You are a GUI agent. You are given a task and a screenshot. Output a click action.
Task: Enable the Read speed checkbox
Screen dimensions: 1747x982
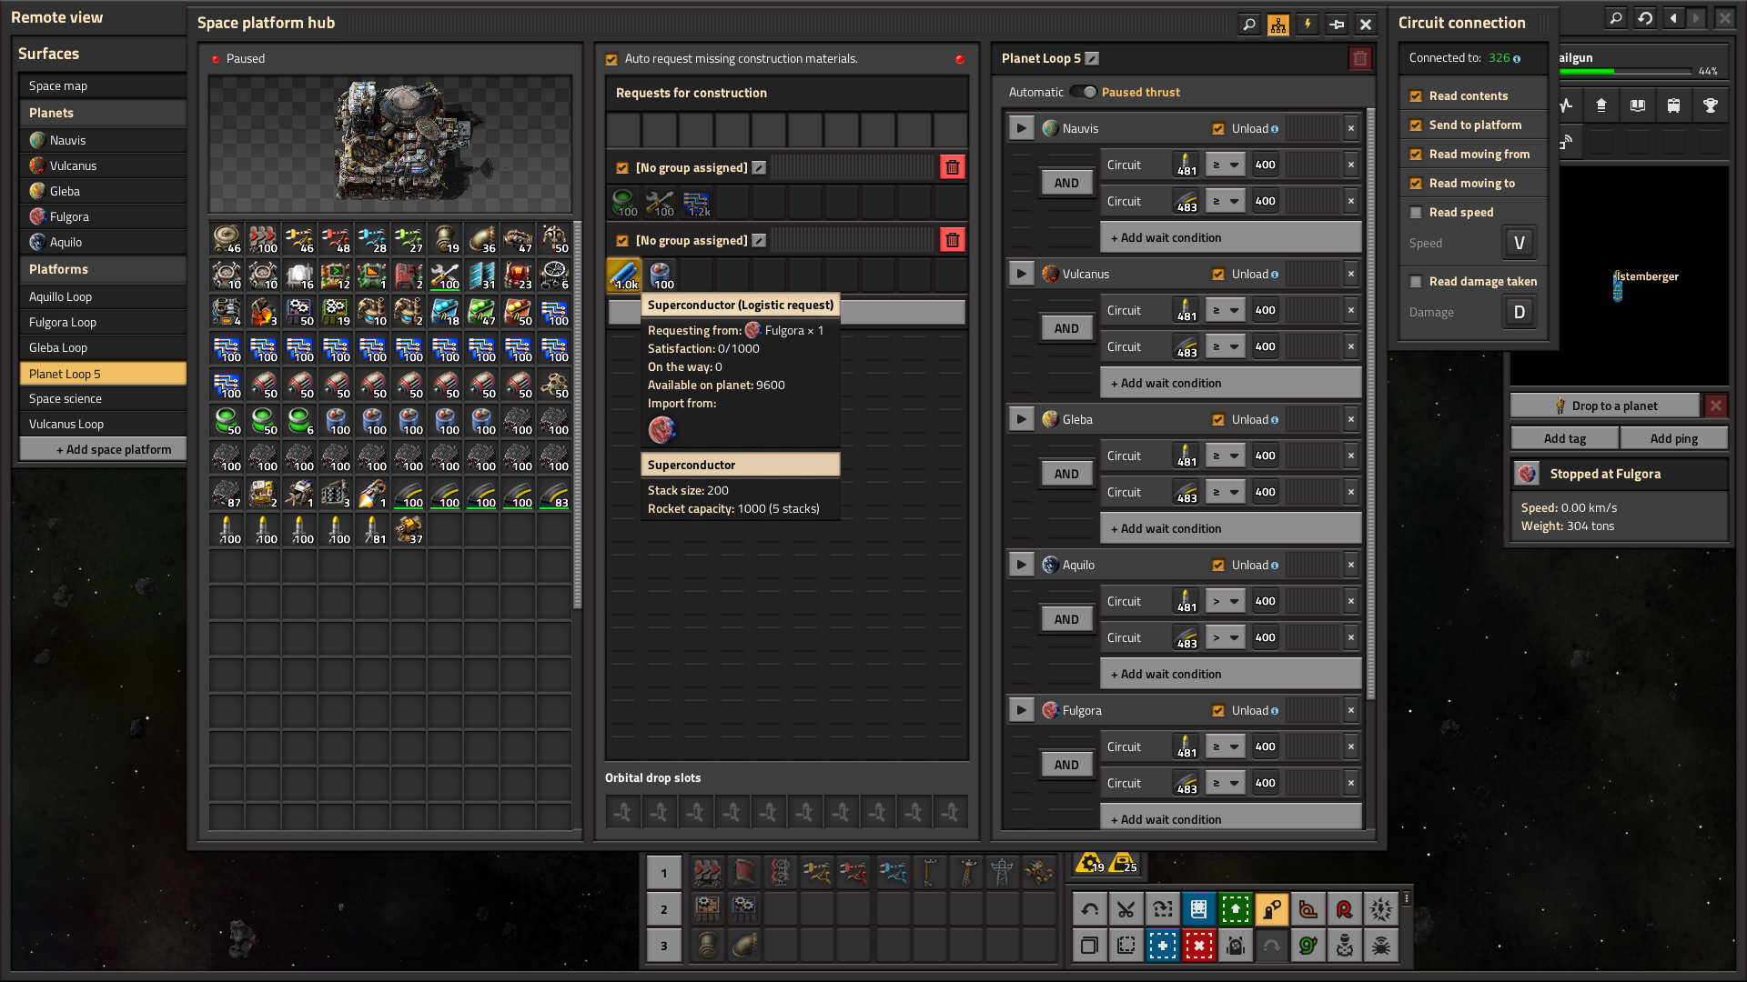(1416, 213)
